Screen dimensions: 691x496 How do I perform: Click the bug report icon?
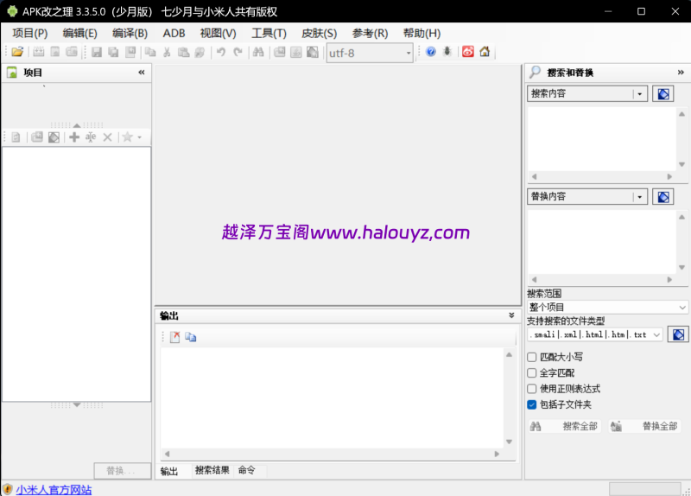[x=447, y=52]
